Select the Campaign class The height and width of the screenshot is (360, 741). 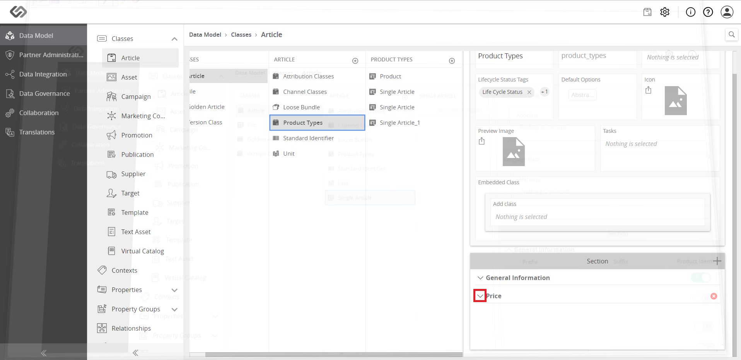(x=140, y=97)
